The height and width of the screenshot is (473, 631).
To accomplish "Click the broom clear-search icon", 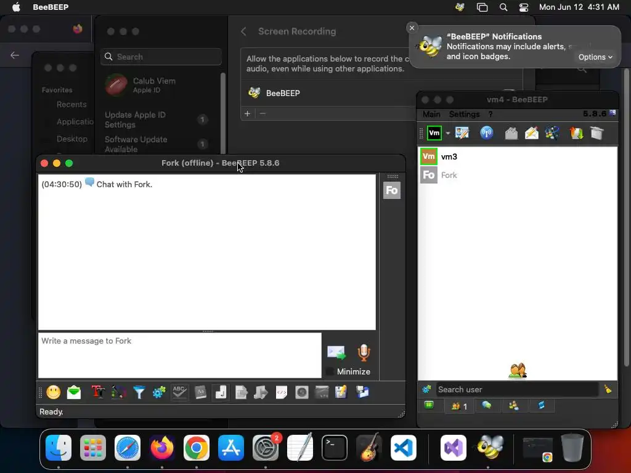I will click(x=608, y=389).
